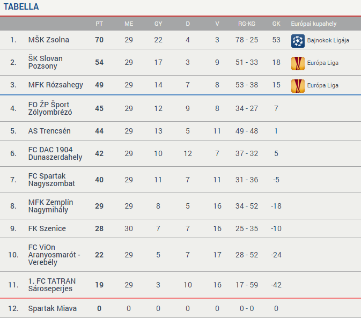This screenshot has height=318, width=361.
Task: Open FC DAC 1904 Dunaszerdahely page
Action: click(55, 153)
